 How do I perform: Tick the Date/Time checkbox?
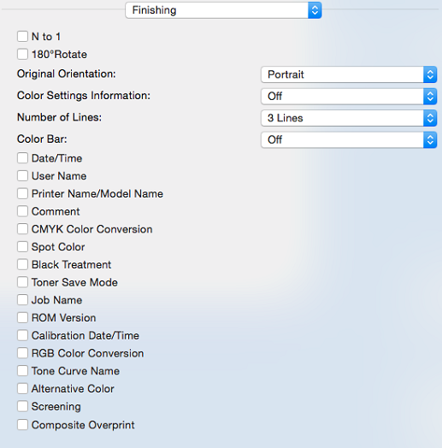pos(22,158)
